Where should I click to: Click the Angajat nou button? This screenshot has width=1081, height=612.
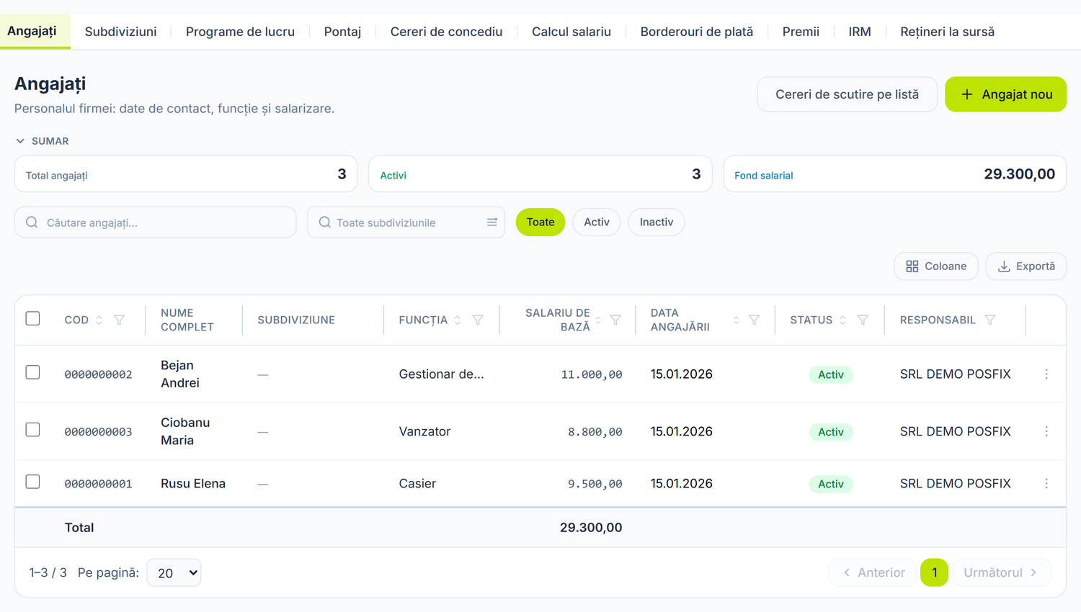pyautogui.click(x=1005, y=94)
